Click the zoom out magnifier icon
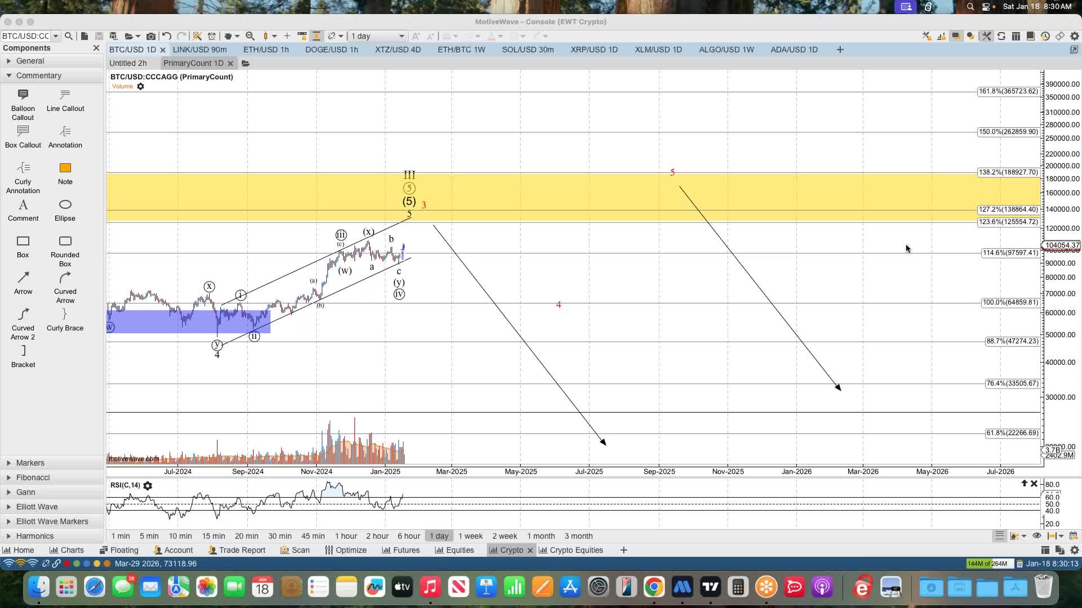The image size is (1082, 608). point(250,36)
